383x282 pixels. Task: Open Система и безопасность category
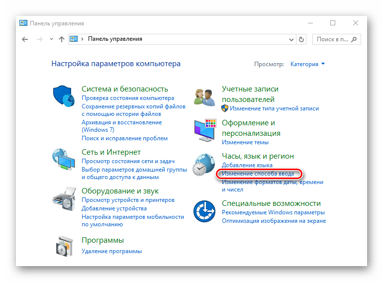tap(125, 89)
